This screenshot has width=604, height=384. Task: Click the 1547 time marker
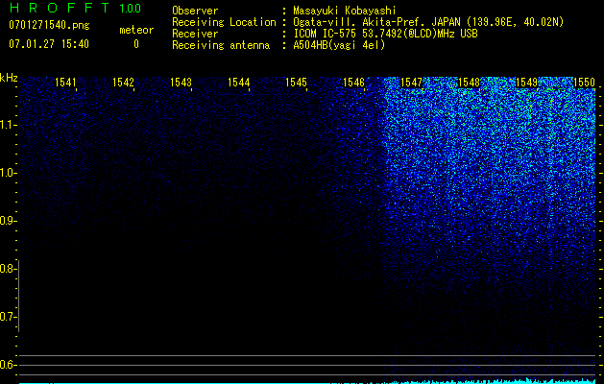pyautogui.click(x=411, y=83)
